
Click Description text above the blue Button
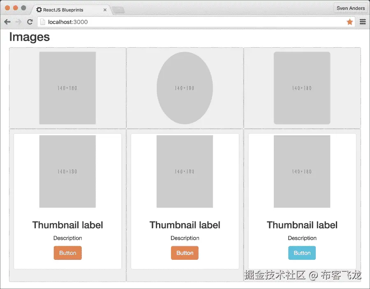302,238
